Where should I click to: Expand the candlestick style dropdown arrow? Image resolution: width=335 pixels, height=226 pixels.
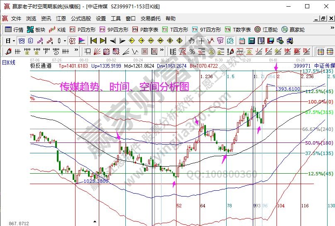pos(65,41)
